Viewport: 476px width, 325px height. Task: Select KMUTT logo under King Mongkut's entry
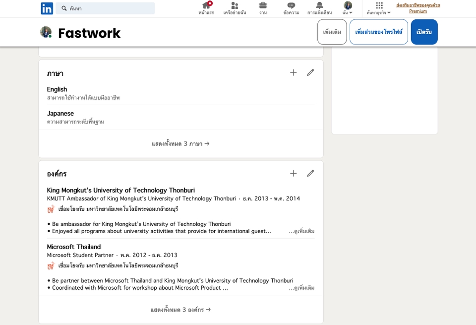[51, 209]
